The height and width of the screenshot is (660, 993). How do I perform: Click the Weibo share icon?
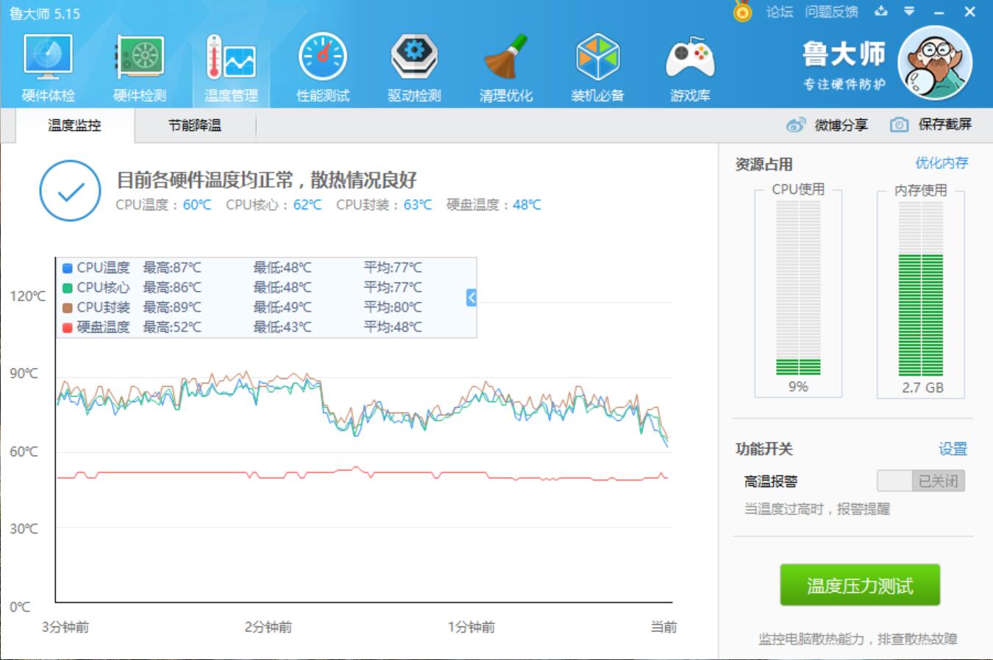[x=795, y=125]
